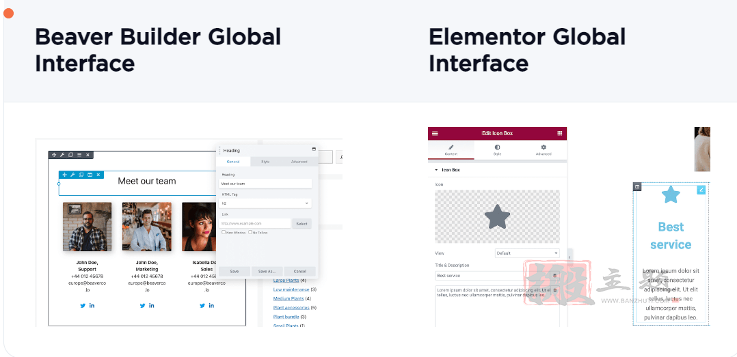Click Twitter icon under John Doe, Support
The image size is (737, 357).
click(83, 305)
